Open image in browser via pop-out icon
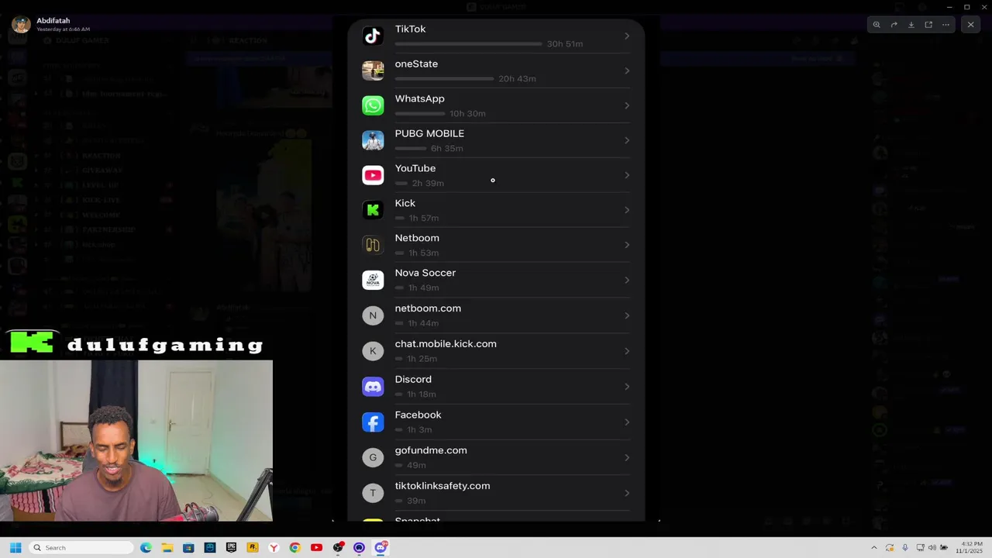The image size is (992, 558). [x=928, y=25]
